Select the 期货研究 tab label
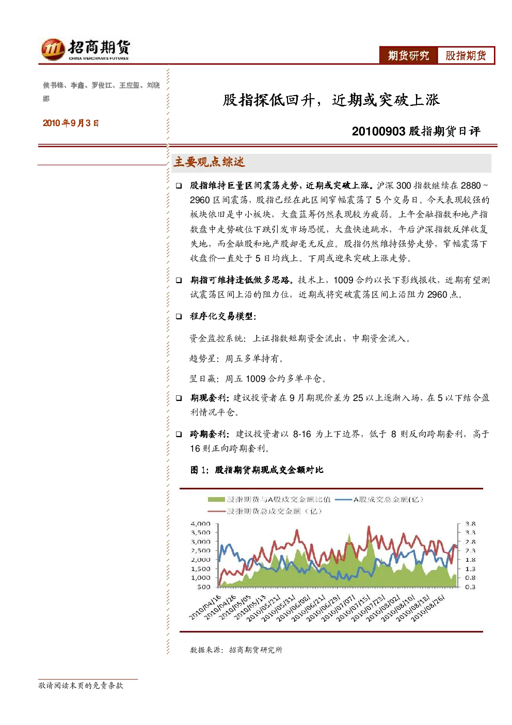The image size is (512, 725). pyautogui.click(x=409, y=55)
